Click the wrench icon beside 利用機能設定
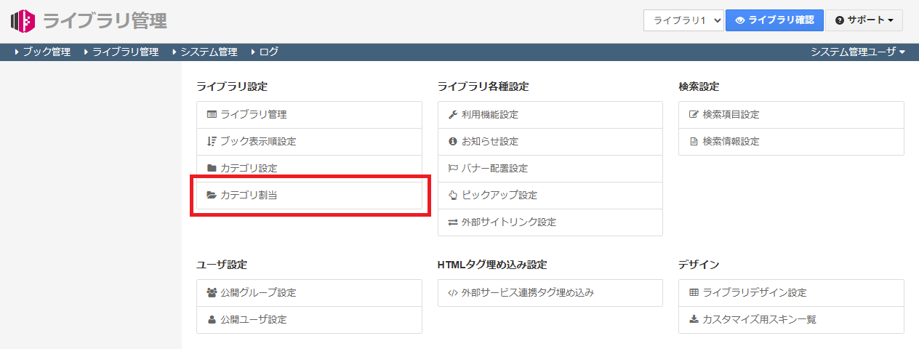This screenshot has height=349, width=919. click(452, 115)
